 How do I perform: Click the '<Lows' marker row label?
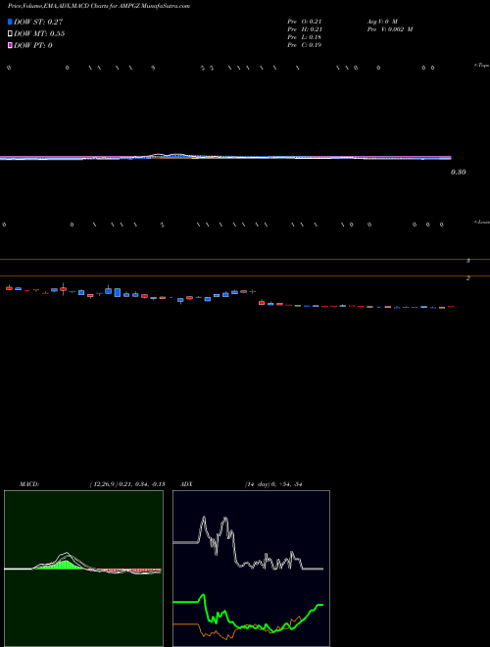[482, 222]
